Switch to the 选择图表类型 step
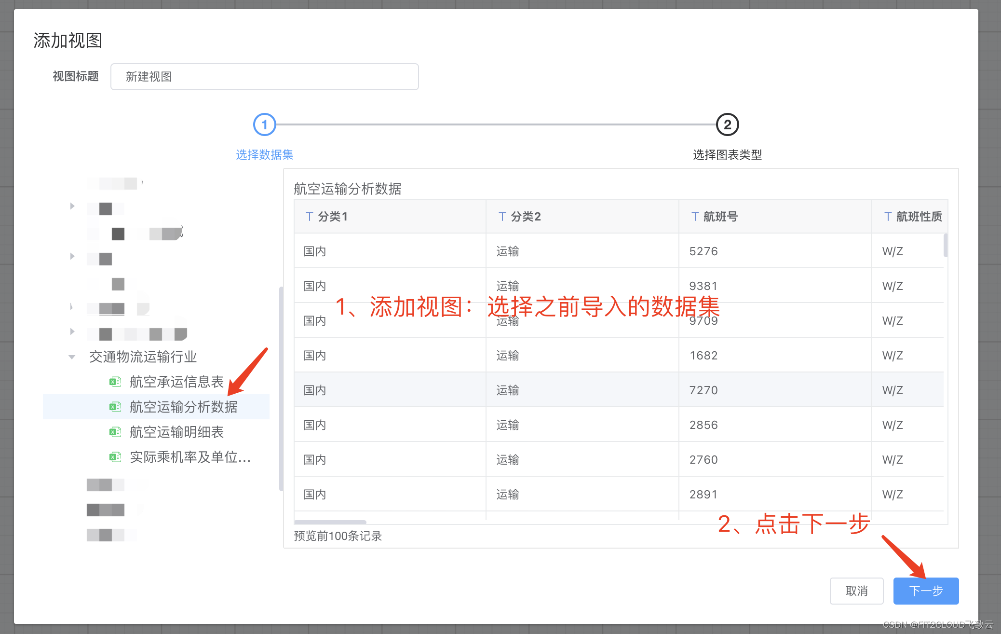This screenshot has height=634, width=1001. [x=727, y=154]
